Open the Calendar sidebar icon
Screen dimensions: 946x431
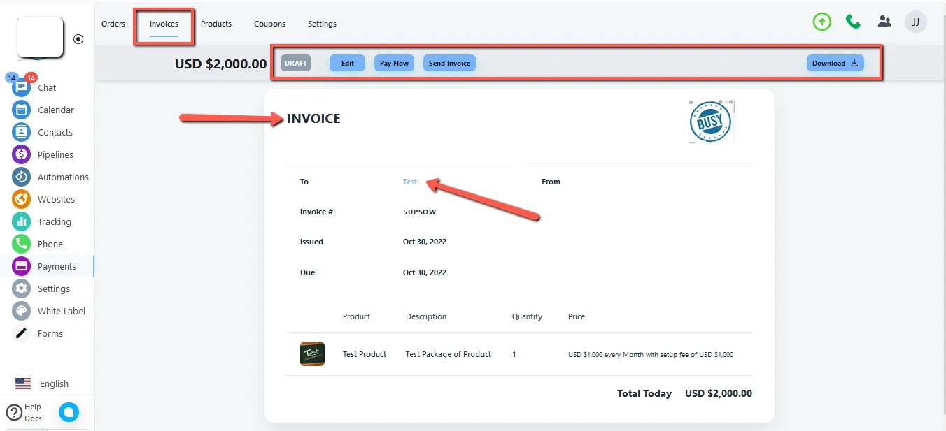click(x=22, y=110)
